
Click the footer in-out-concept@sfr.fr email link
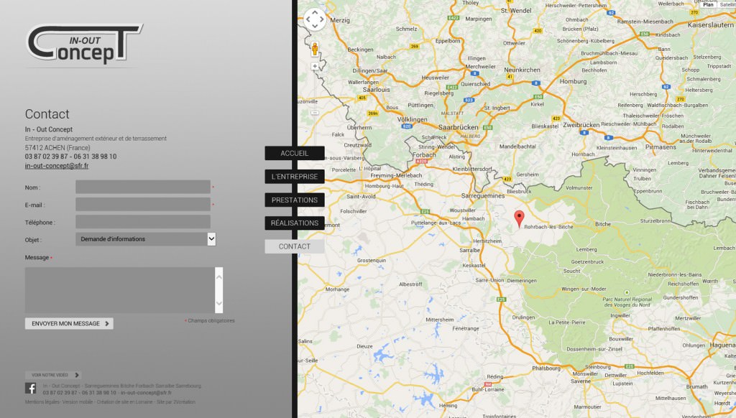tap(146, 393)
